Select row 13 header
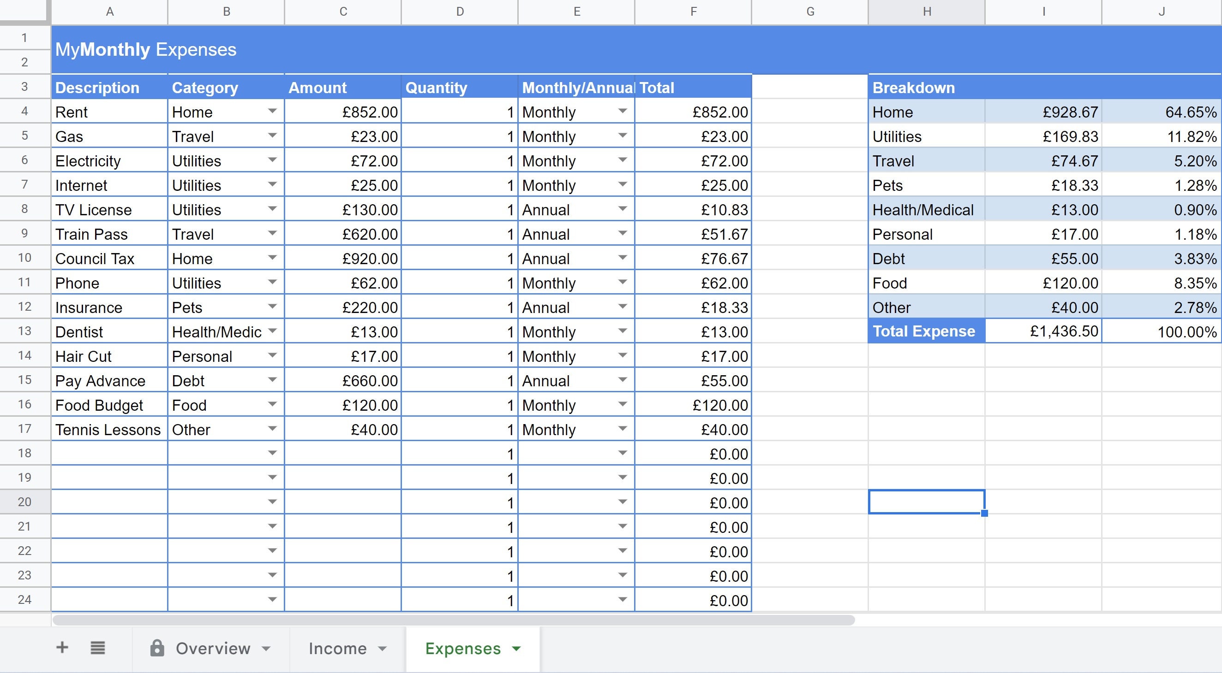 [24, 331]
